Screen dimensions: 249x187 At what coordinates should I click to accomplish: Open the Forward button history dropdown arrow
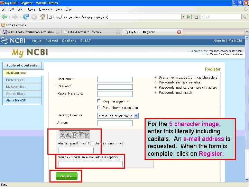(x=20, y=17)
